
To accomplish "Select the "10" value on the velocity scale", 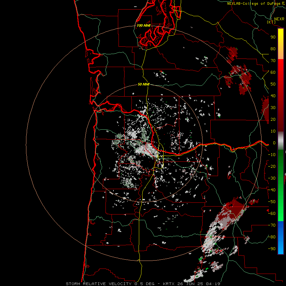I will (x=273, y=131).
